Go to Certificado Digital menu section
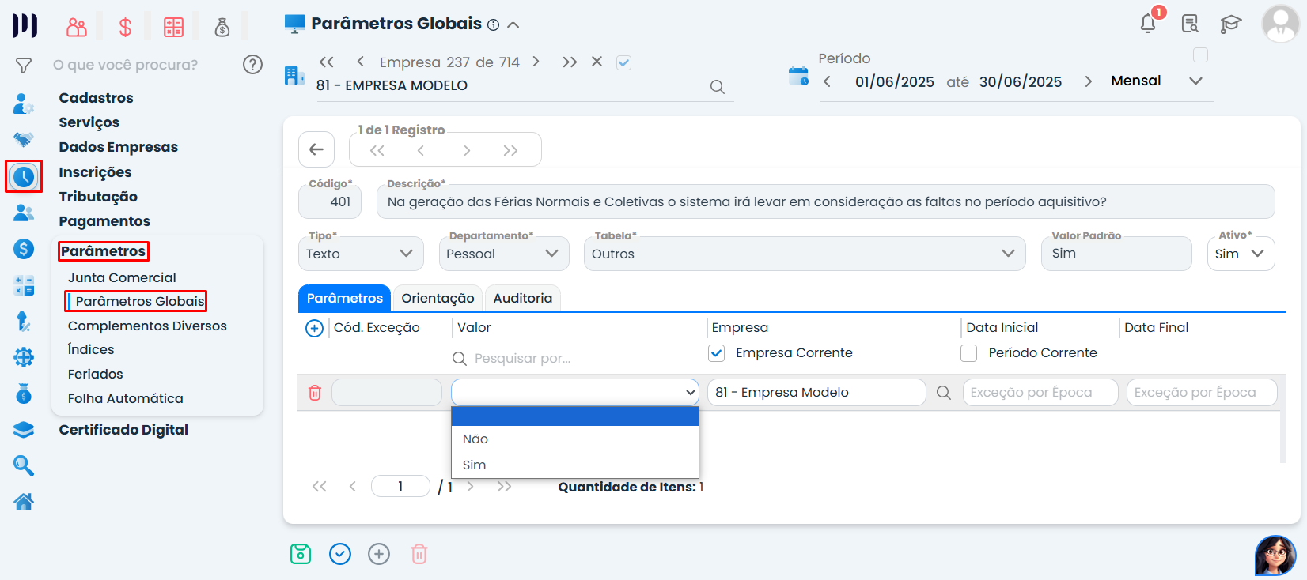Image resolution: width=1307 pixels, height=580 pixels. pos(123,430)
